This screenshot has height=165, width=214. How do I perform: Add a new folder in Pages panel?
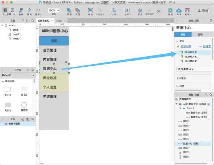(28, 21)
